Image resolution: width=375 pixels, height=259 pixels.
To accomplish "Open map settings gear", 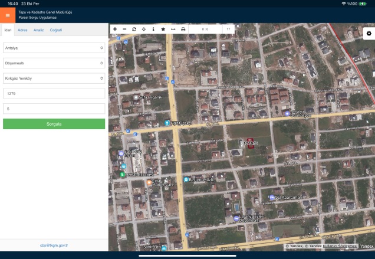I will click(369, 34).
